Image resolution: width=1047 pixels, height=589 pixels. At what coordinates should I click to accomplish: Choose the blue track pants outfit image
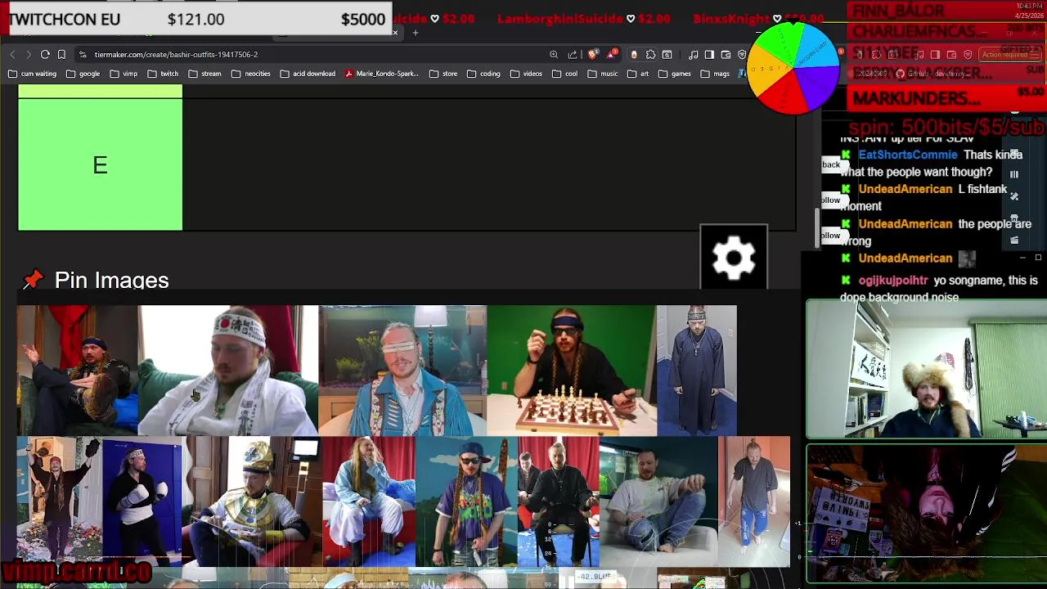click(x=754, y=501)
